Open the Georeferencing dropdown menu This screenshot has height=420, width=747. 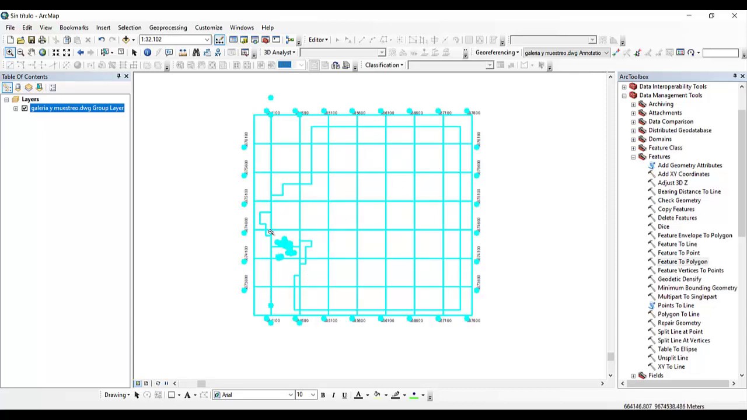tap(497, 52)
